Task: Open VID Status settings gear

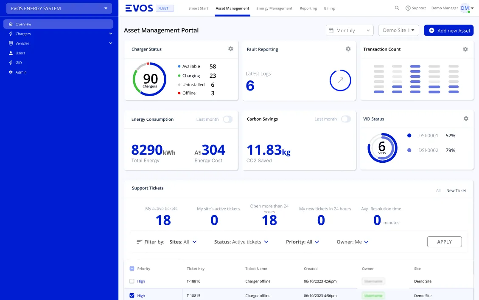Action: (x=465, y=119)
